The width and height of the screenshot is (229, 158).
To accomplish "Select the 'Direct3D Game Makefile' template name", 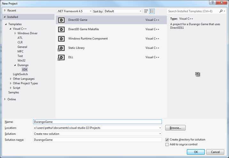I will click(83, 29).
